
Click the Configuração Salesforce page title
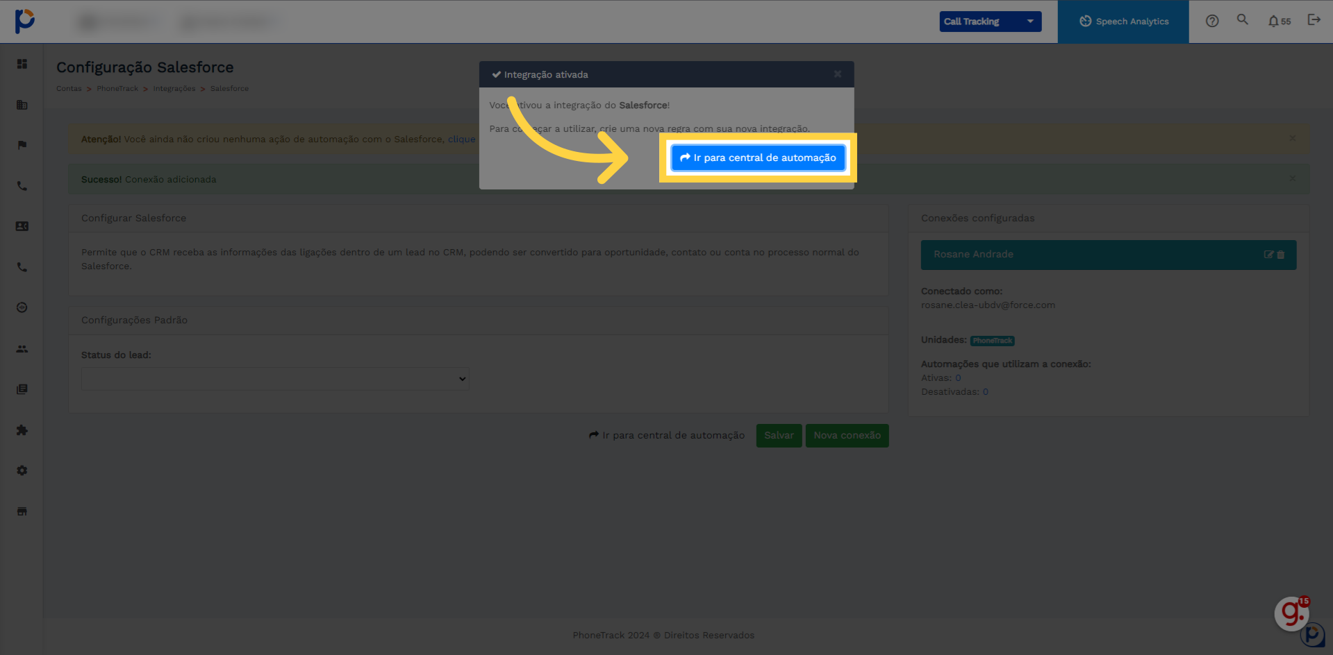coord(145,67)
